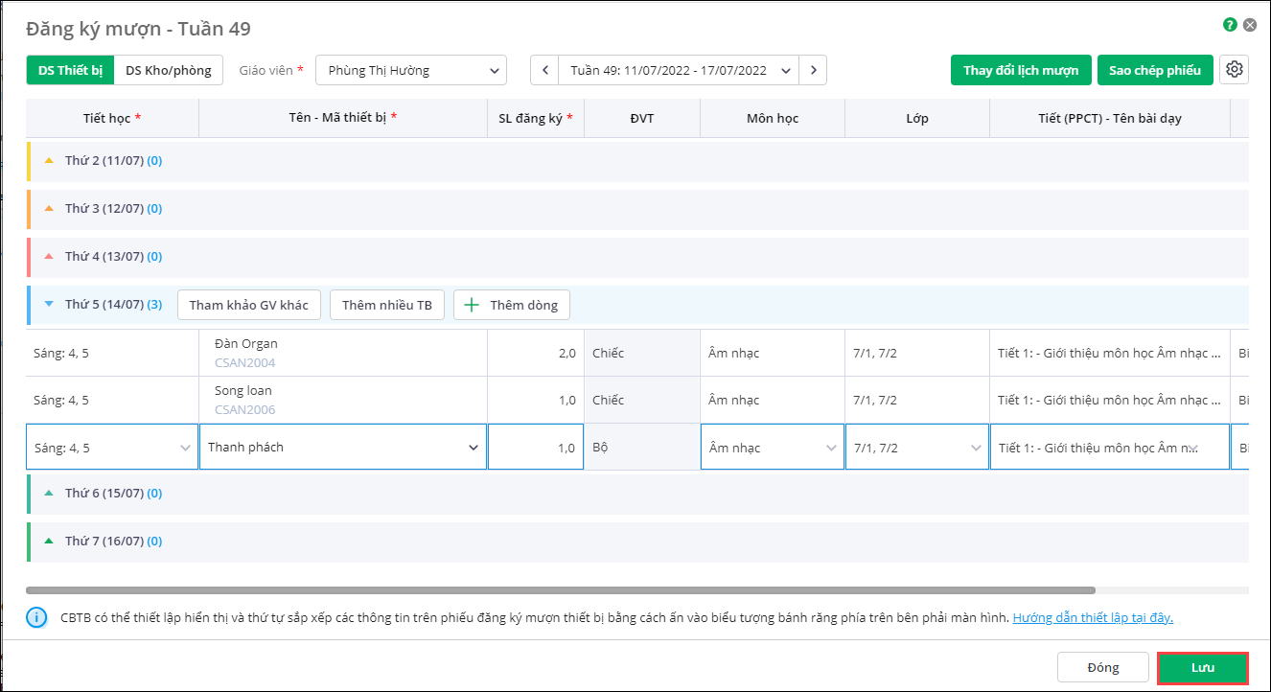Open the Giáo viên dropdown Phùng Thị Hường
1271x692 pixels.
point(410,70)
